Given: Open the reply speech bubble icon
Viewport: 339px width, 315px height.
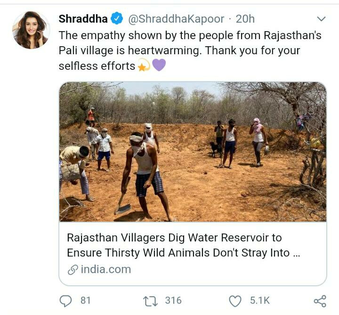Looking at the screenshot, I should pyautogui.click(x=65, y=300).
